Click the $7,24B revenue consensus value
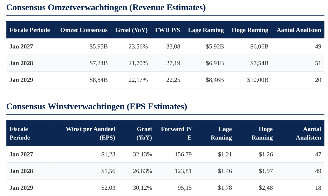Viewport: 328px width, 196px height. point(99,63)
